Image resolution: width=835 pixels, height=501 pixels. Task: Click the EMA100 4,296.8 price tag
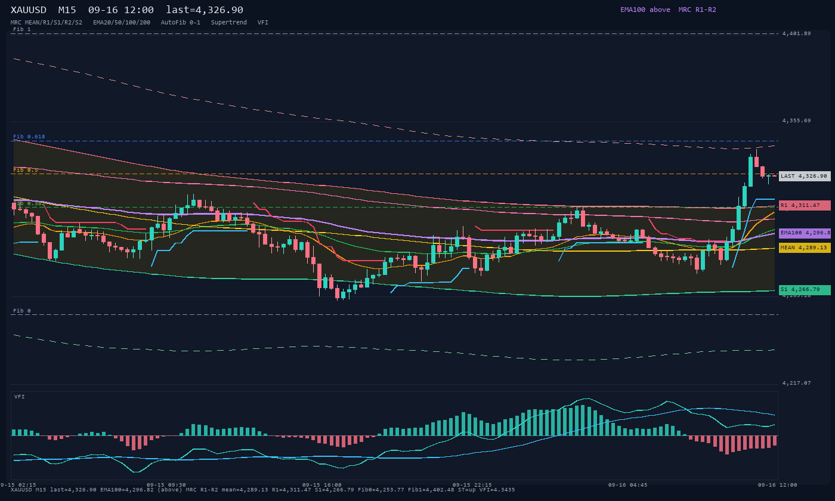[x=805, y=233]
